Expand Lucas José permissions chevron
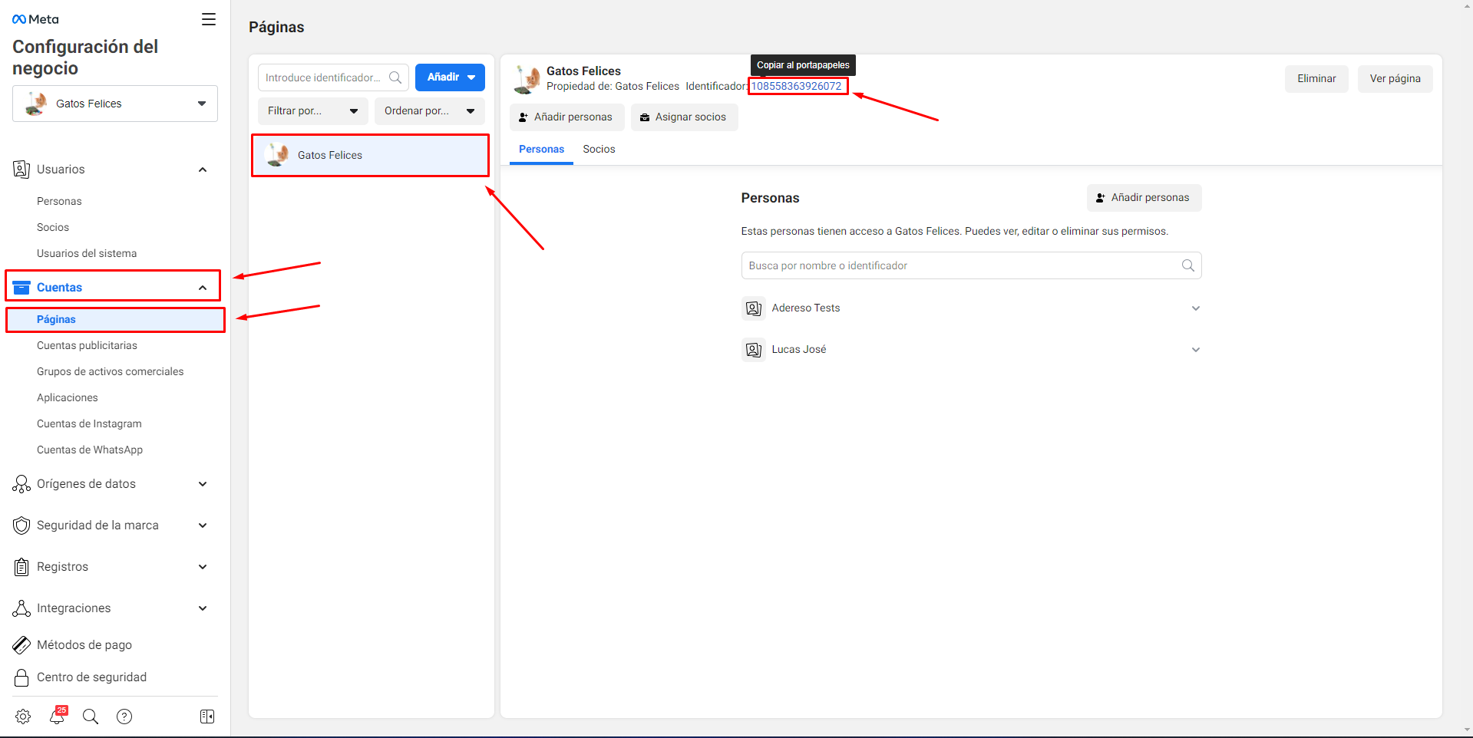The image size is (1473, 738). tap(1195, 350)
